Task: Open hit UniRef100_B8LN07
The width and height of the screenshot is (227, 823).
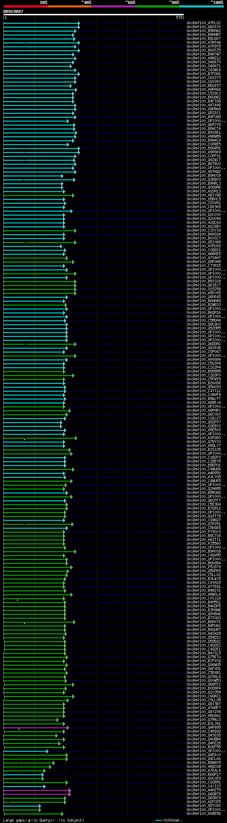Action: (204, 39)
